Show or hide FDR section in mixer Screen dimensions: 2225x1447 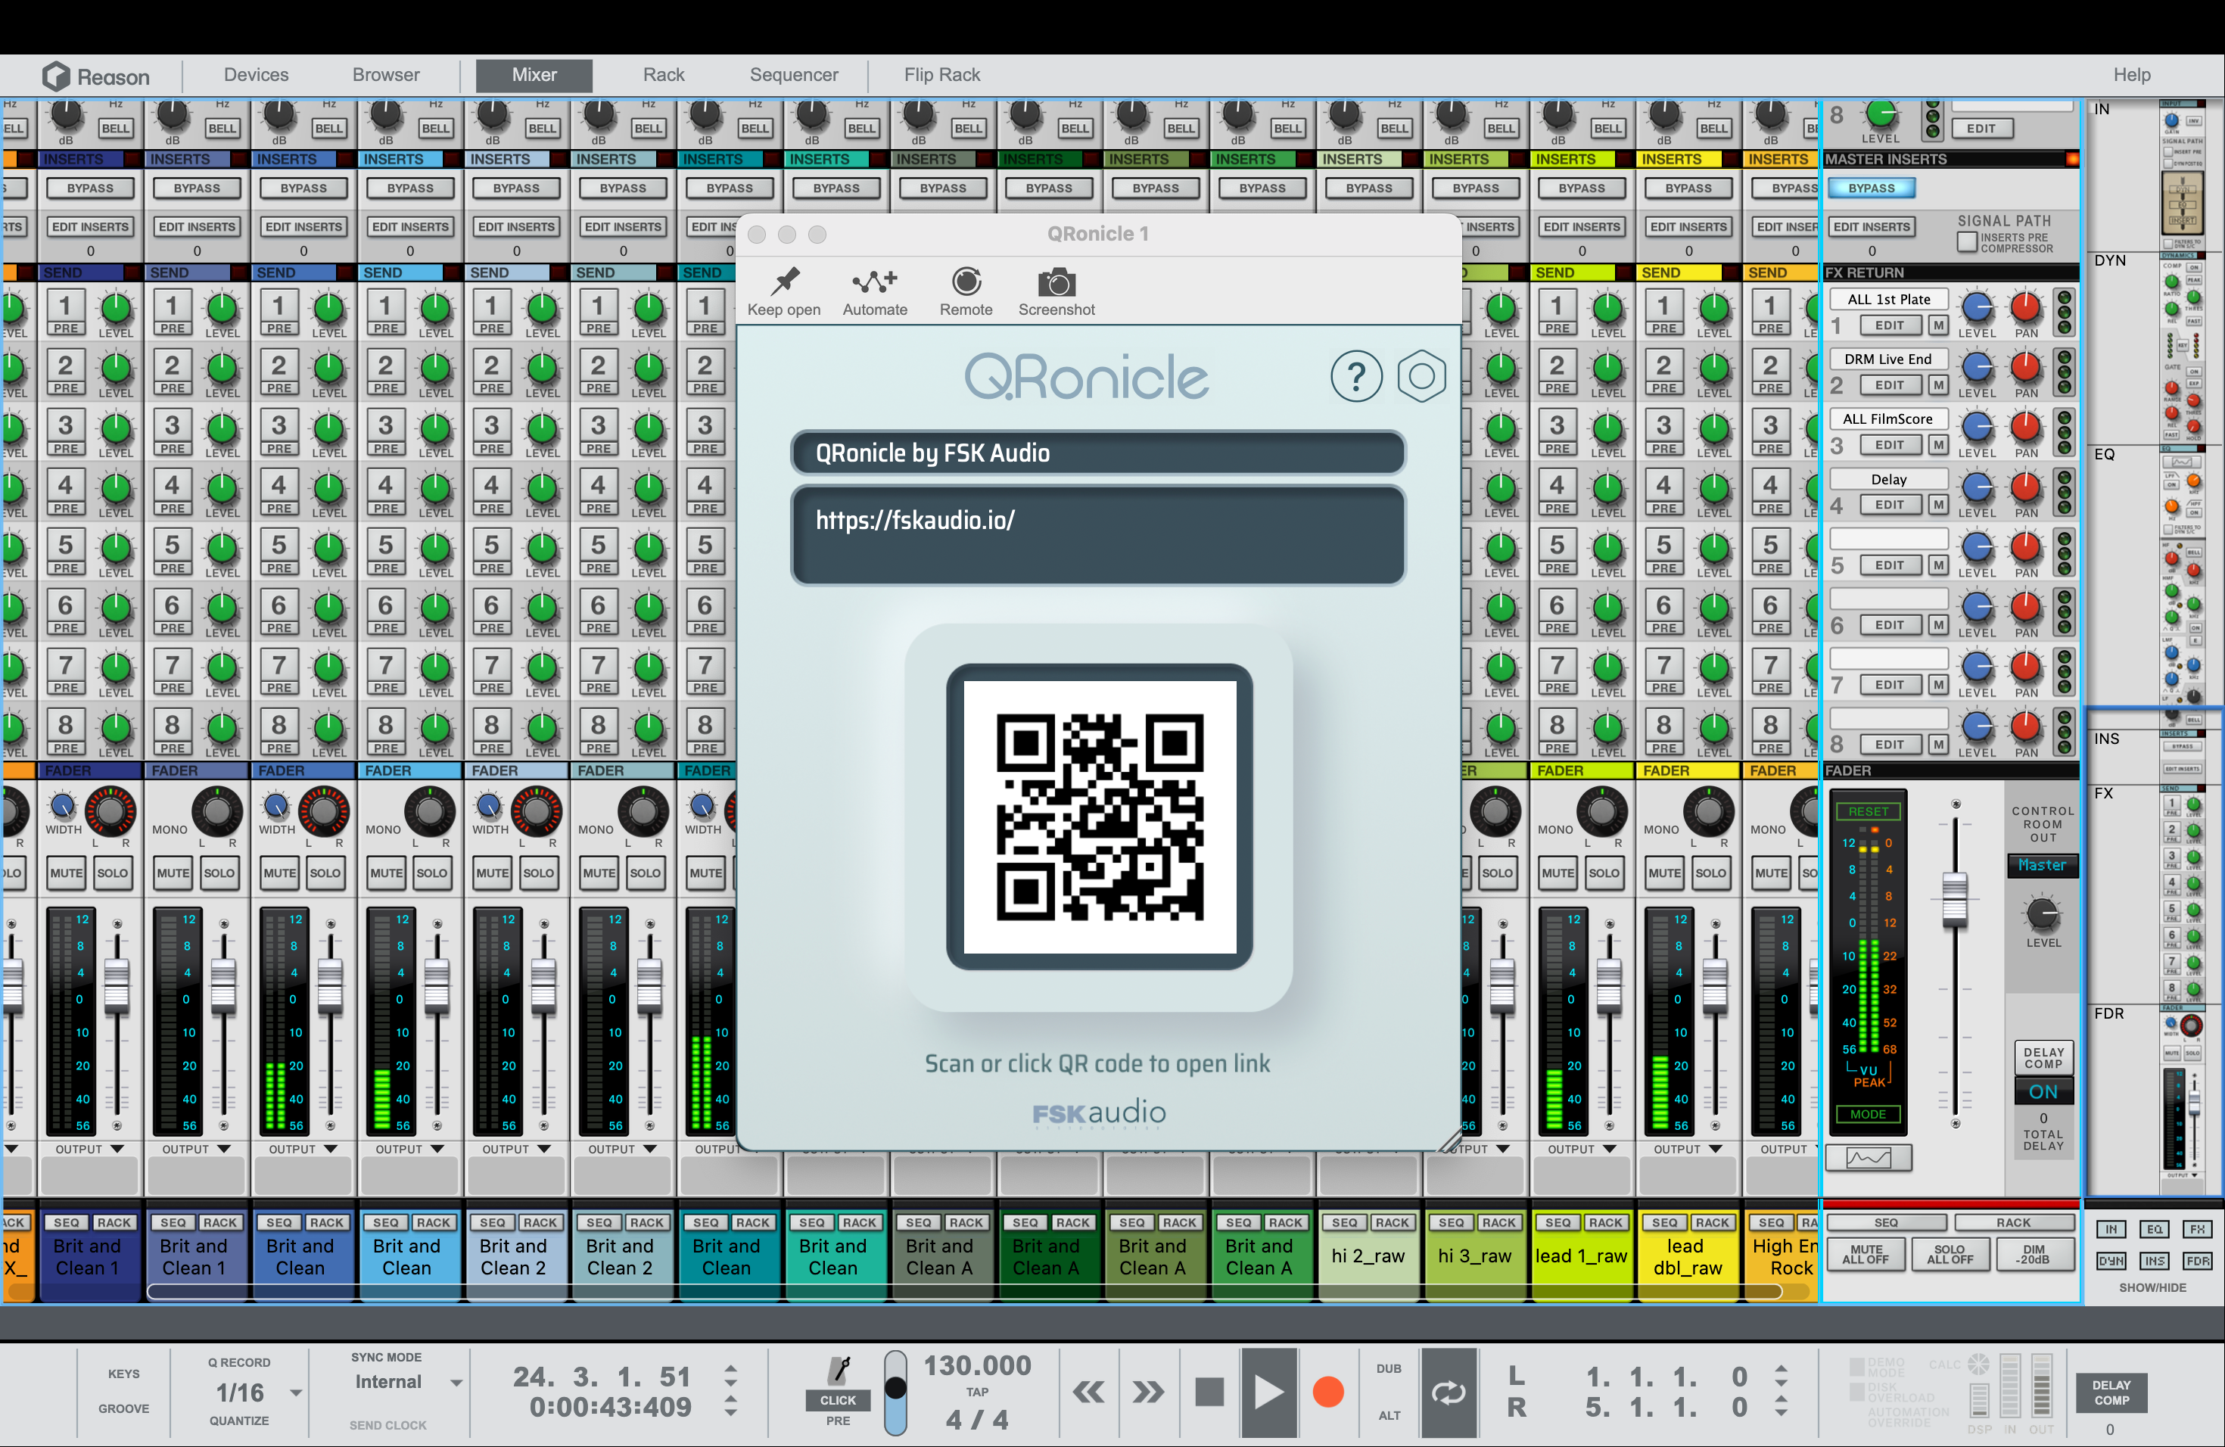2198,1261
